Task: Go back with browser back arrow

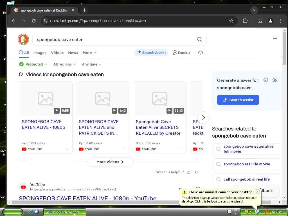Action: (13, 21)
